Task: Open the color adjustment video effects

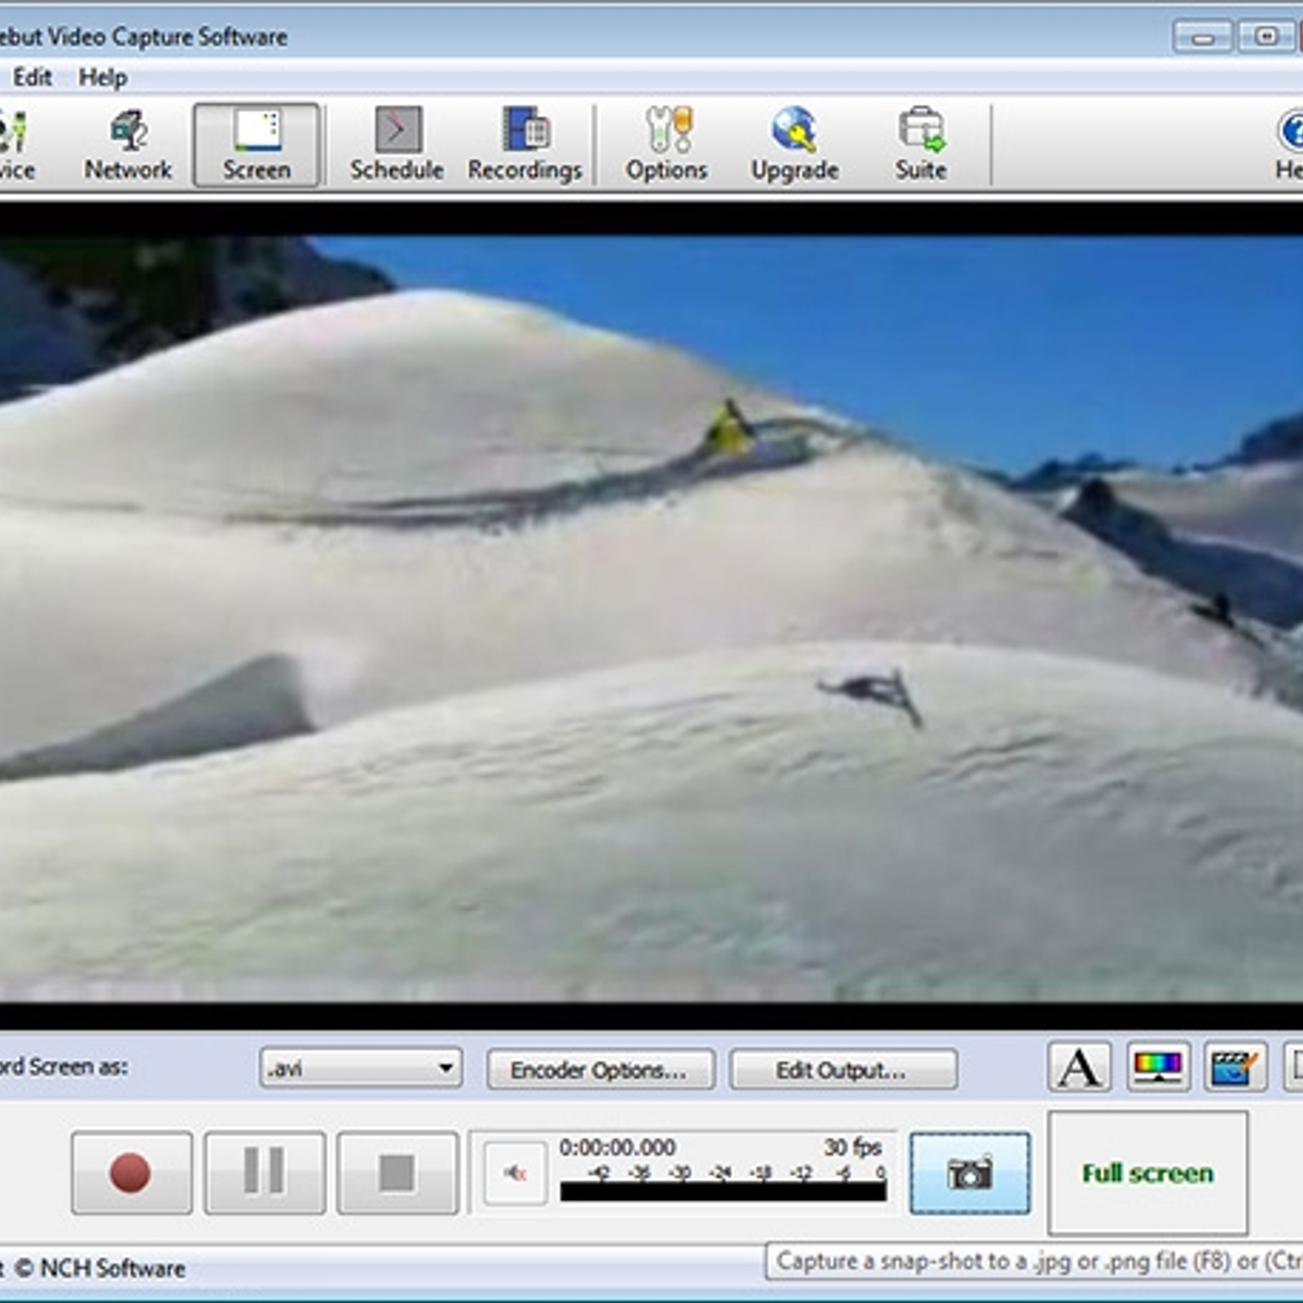Action: (1157, 1066)
